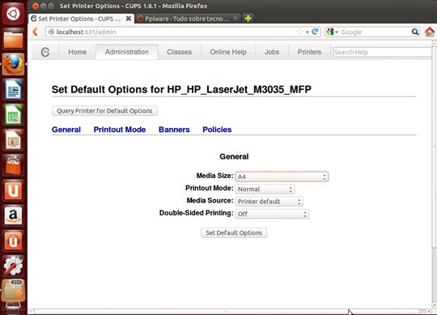This screenshot has width=437, height=315.
Task: Open System Settings gear-wrench icon
Action: (13, 266)
